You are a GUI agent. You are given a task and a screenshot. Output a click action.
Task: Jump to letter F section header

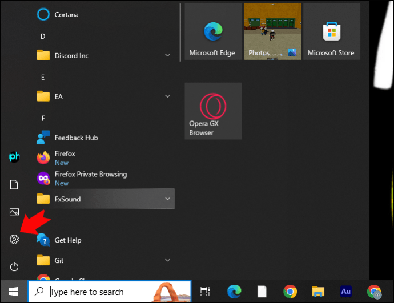43,118
